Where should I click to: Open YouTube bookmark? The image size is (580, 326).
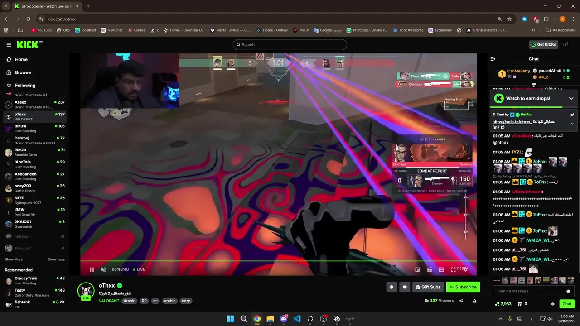click(x=41, y=30)
